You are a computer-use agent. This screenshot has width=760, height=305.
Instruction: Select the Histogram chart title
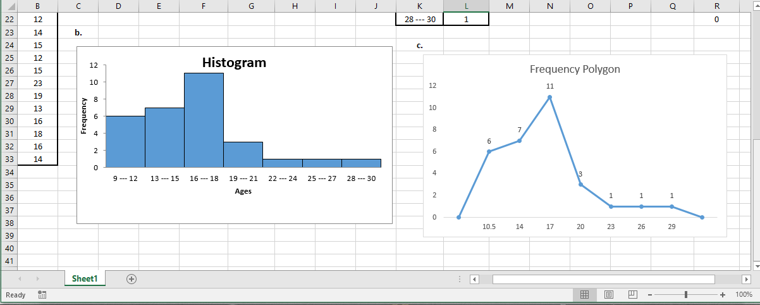coord(234,63)
